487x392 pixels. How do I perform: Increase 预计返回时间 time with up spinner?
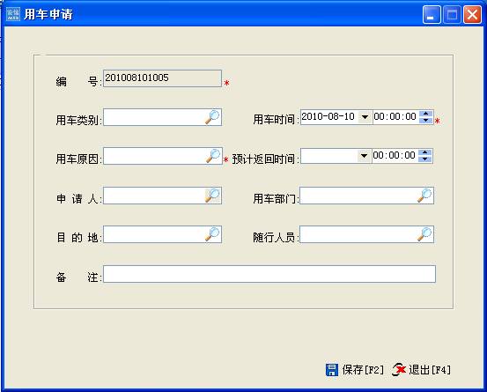click(424, 152)
